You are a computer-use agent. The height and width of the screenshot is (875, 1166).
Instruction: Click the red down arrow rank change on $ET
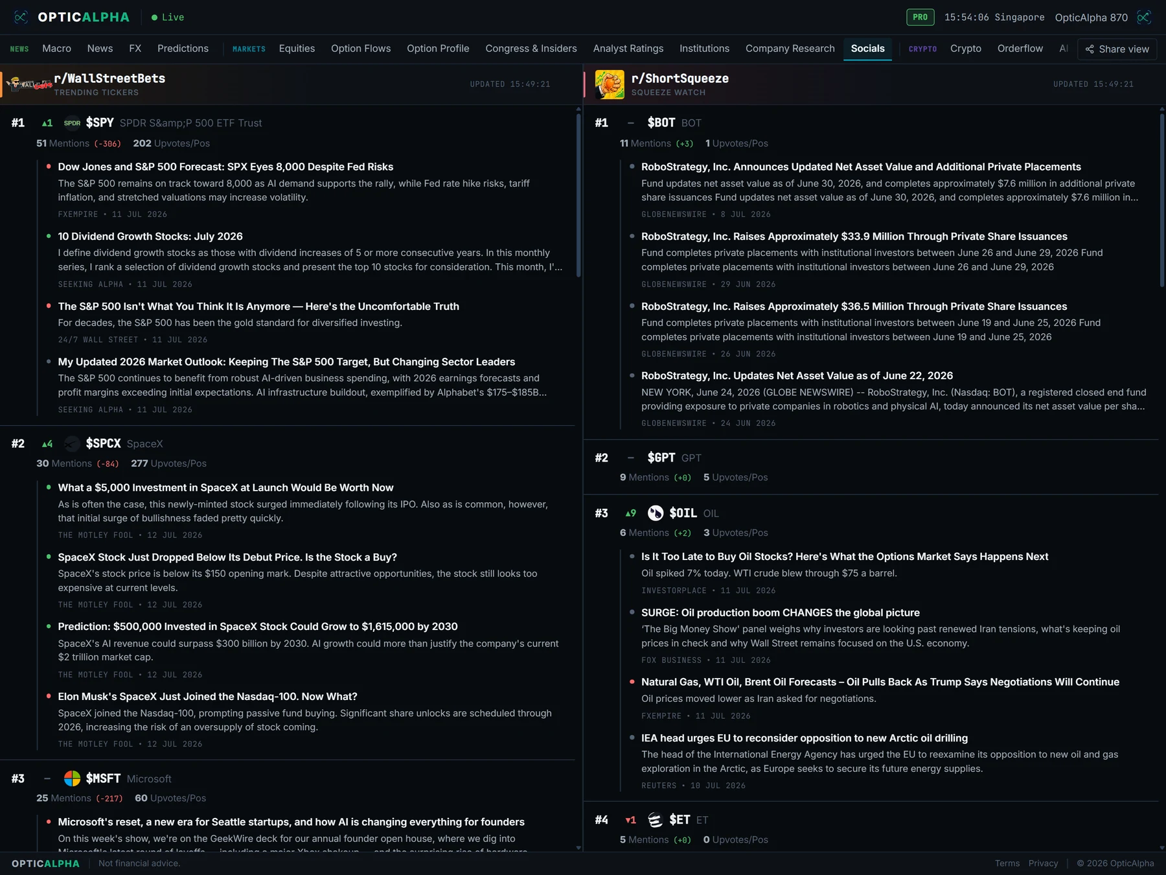pos(631,820)
